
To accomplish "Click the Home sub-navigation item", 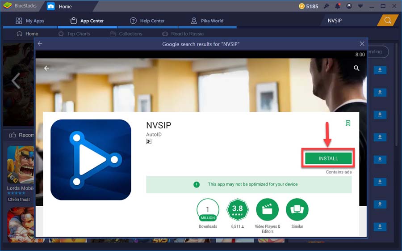I will tap(27, 34).
